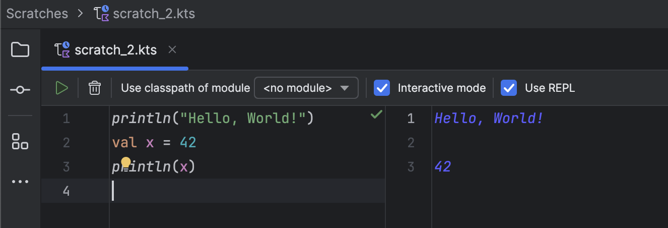The image size is (668, 228).
Task: Open the Project folder tool window icon
Action: (20, 49)
